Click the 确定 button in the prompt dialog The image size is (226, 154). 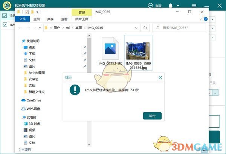[152, 116]
